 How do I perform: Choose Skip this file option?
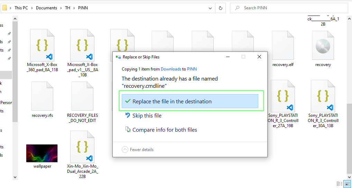click(x=147, y=116)
